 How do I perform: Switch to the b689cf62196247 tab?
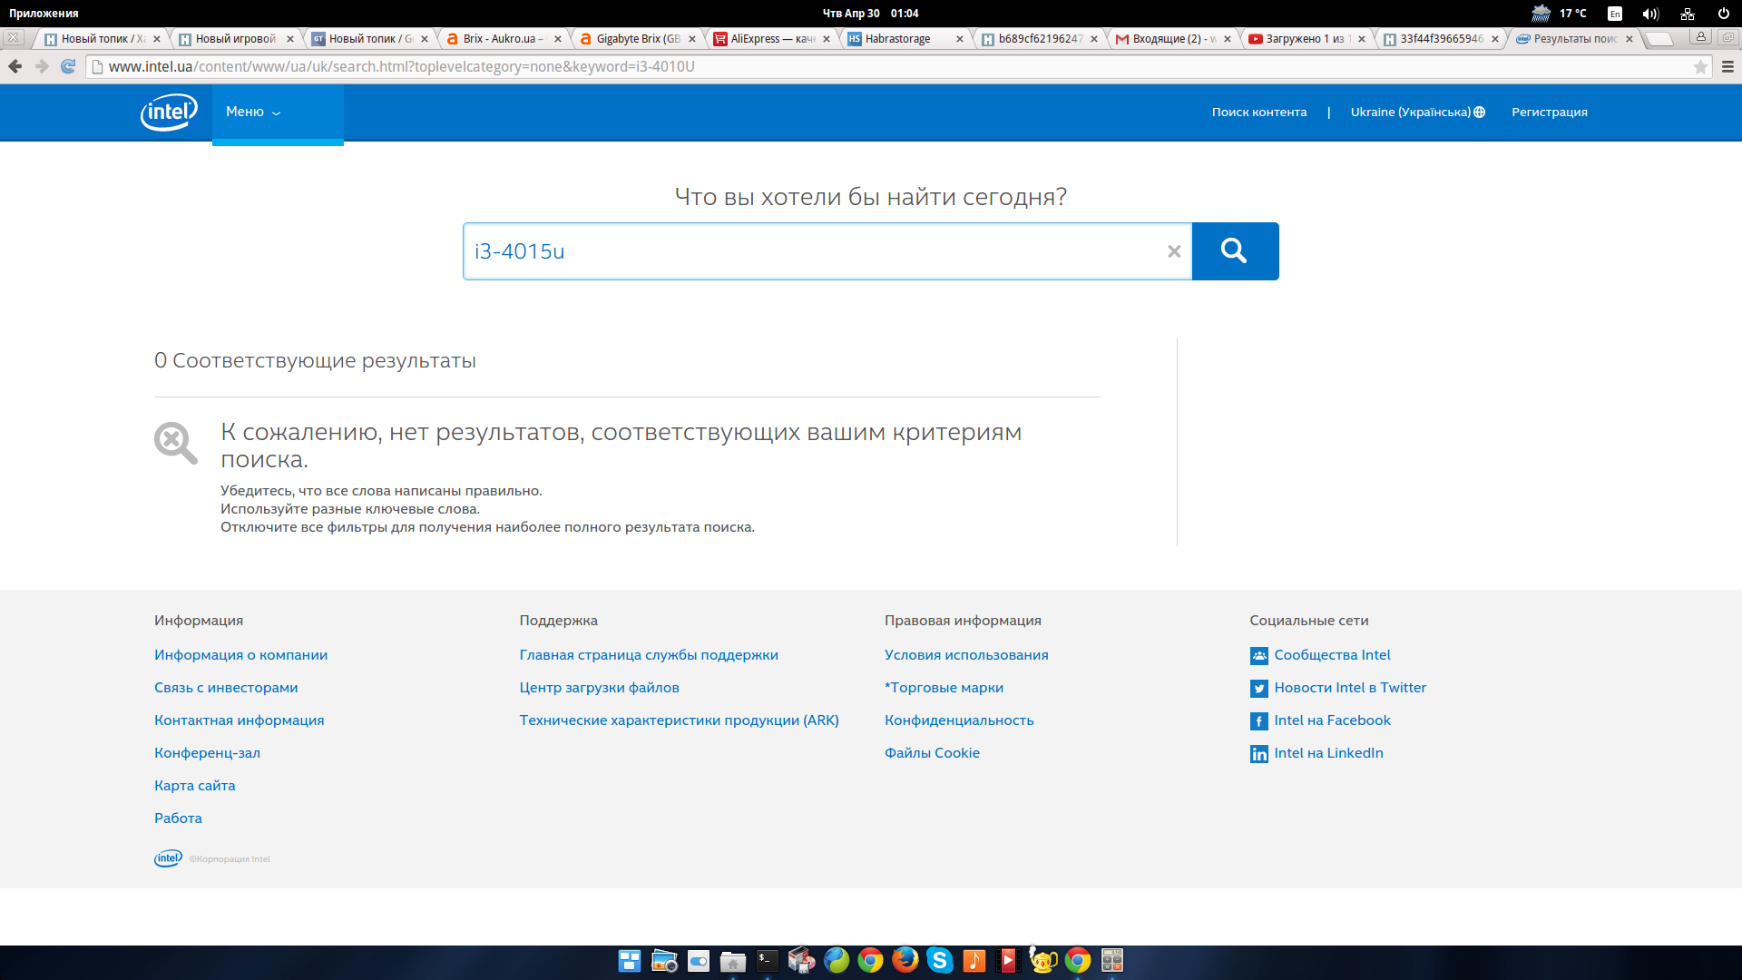pyautogui.click(x=1040, y=39)
